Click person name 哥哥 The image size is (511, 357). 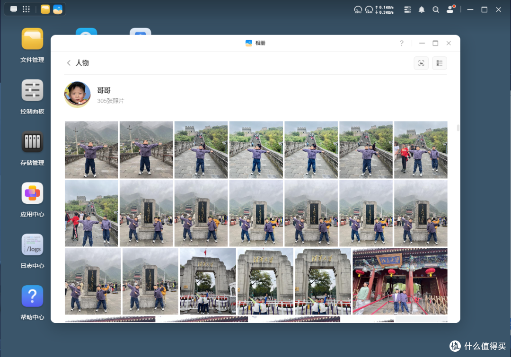104,90
